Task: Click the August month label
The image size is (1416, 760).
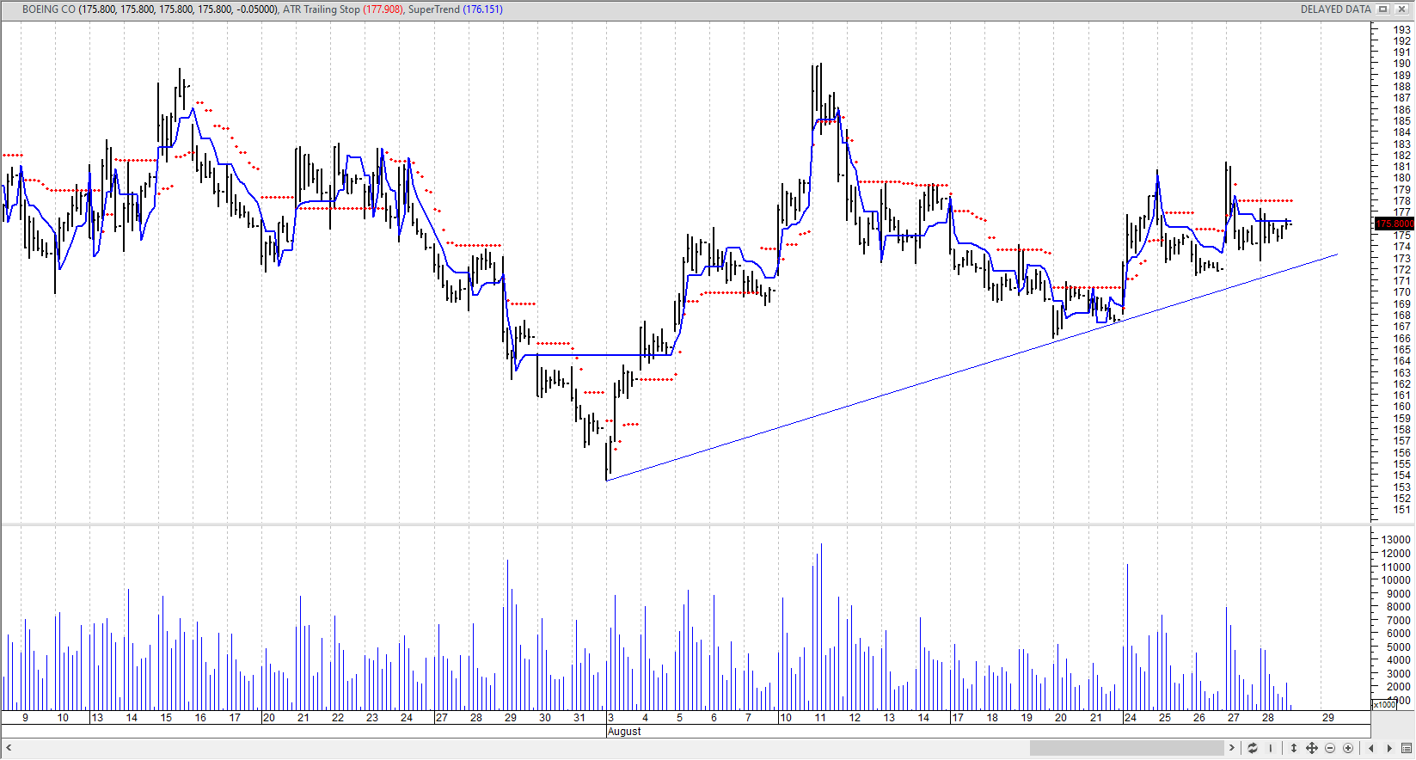Action: (624, 732)
